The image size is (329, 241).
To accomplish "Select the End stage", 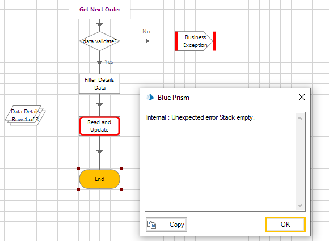I will (x=99, y=179).
